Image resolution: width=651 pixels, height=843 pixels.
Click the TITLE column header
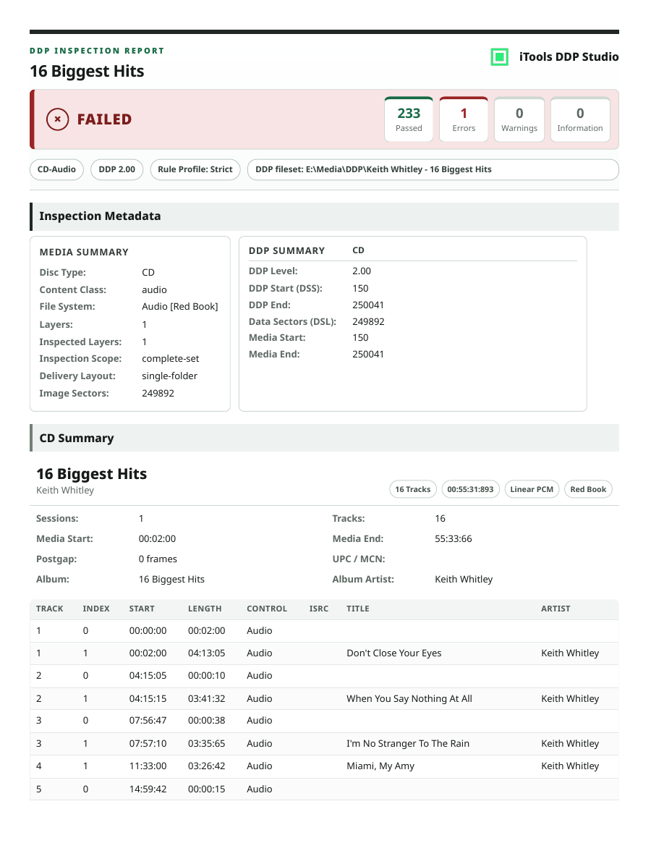click(358, 609)
